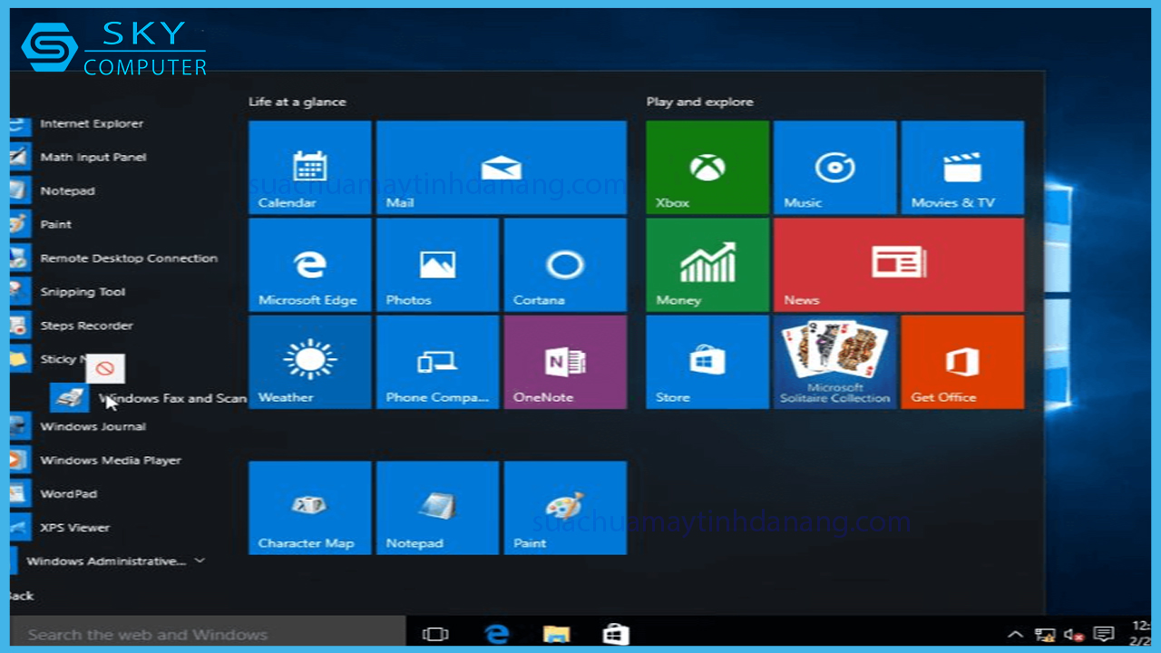
Task: Open the Get Office tile
Action: (x=962, y=362)
